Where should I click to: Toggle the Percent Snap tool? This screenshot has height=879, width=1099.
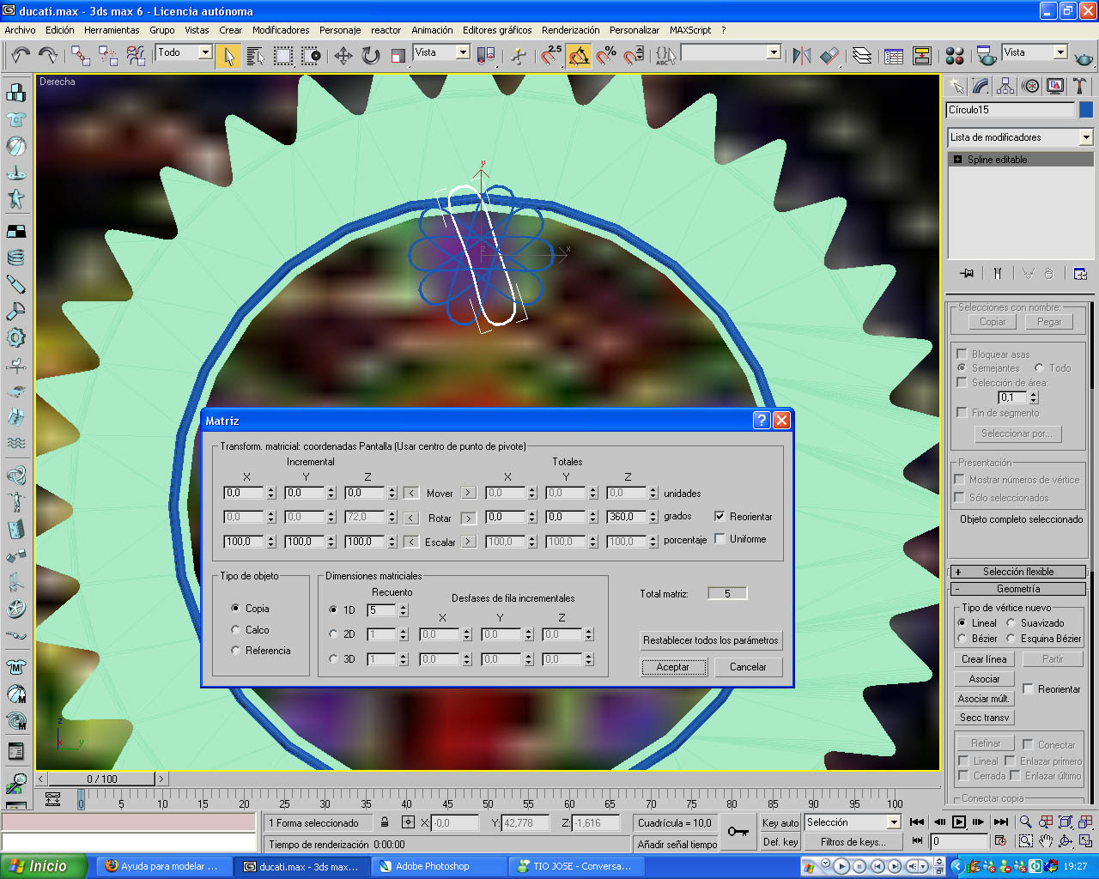[606, 56]
